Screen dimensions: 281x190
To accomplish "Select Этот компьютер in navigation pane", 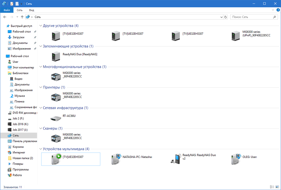I will tap(23, 68).
